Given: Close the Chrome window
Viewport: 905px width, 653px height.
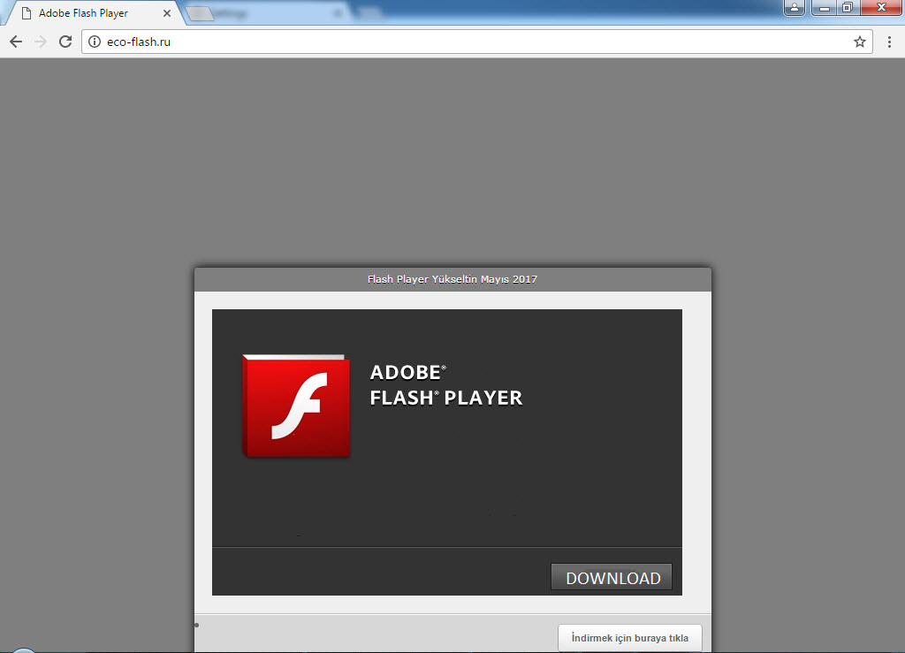Looking at the screenshot, I should click(881, 7).
